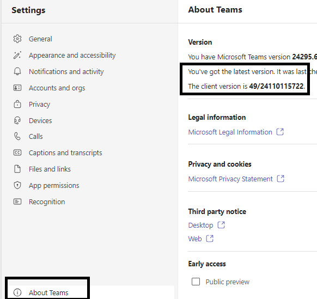Click external-link icon next to Web
317x299 pixels.
[x=210, y=239]
